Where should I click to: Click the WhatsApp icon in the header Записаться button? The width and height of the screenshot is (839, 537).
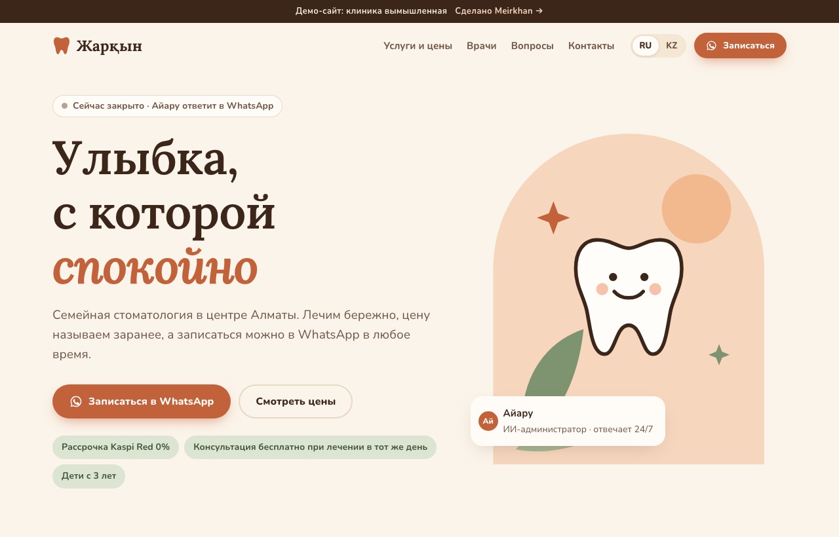pyautogui.click(x=711, y=46)
